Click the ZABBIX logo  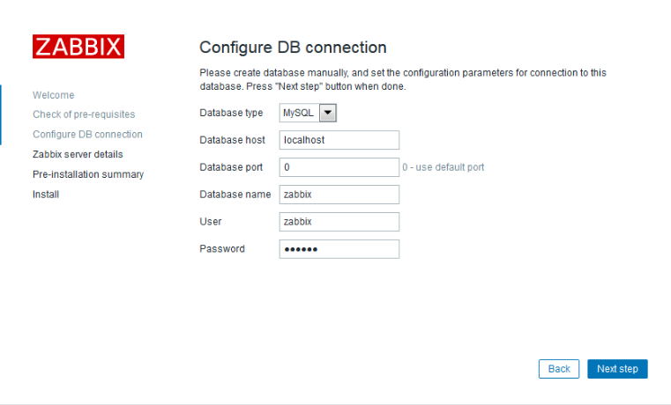click(78, 47)
